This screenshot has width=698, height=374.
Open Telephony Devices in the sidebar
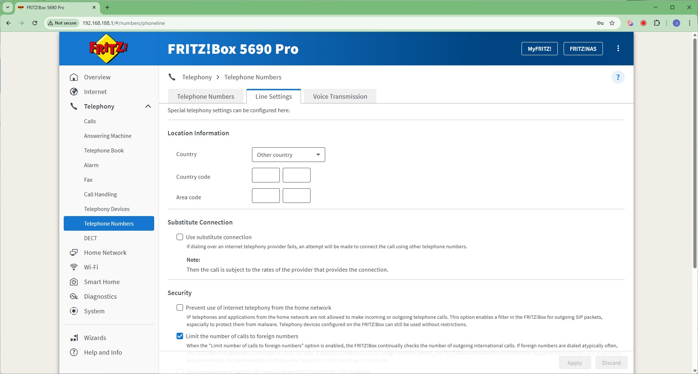[107, 209]
